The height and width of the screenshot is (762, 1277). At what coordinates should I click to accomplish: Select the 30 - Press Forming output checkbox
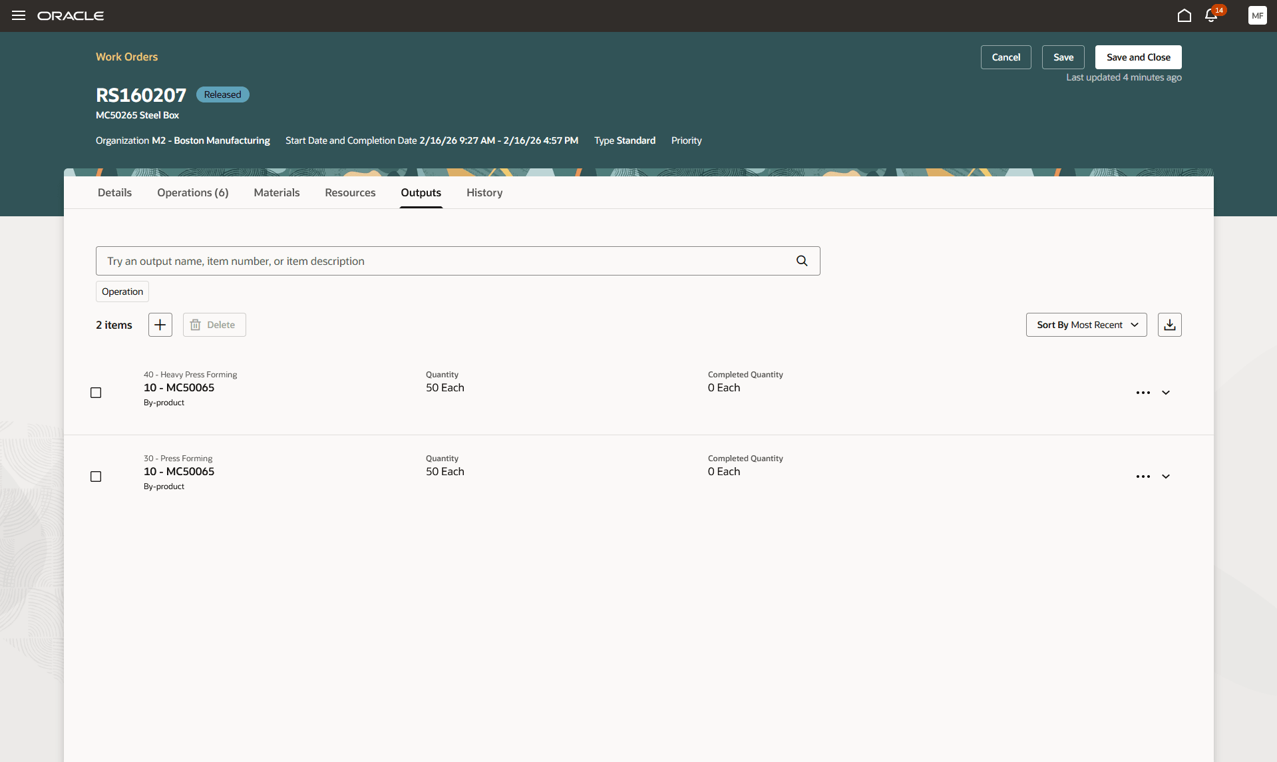pyautogui.click(x=96, y=476)
